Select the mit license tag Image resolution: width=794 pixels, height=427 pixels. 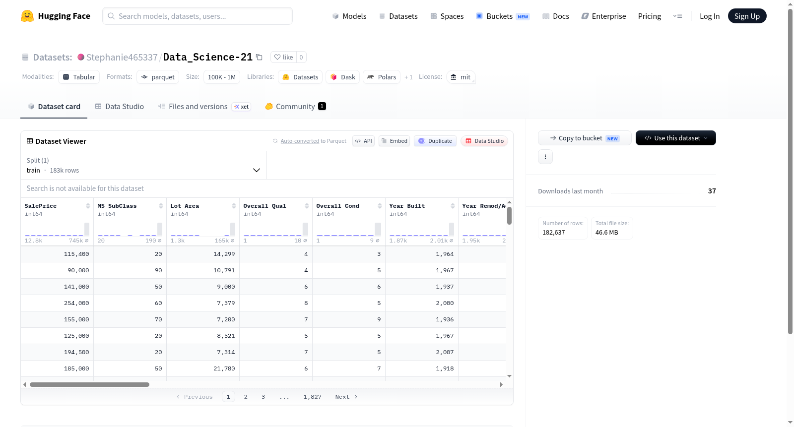461,77
